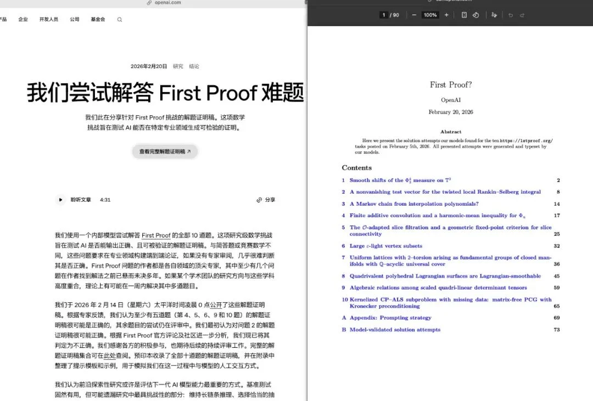Click the 此处 link in second paragraph

pos(110,355)
